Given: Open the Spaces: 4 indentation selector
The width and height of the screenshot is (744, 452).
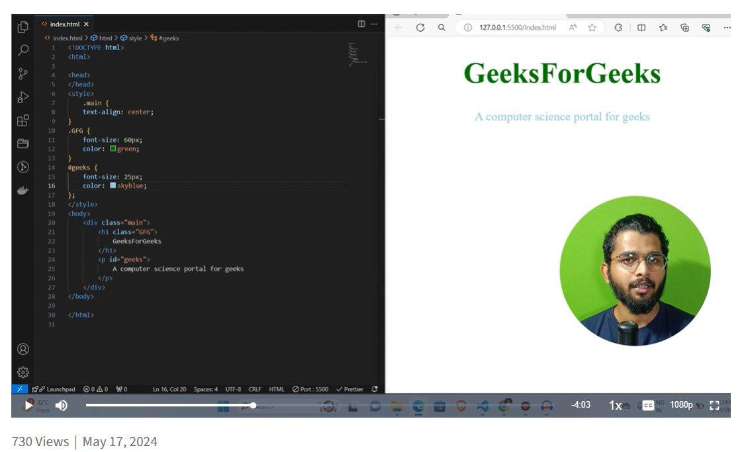Looking at the screenshot, I should click(205, 389).
